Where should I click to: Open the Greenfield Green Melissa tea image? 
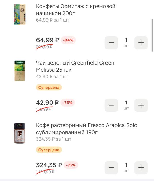click(20, 71)
